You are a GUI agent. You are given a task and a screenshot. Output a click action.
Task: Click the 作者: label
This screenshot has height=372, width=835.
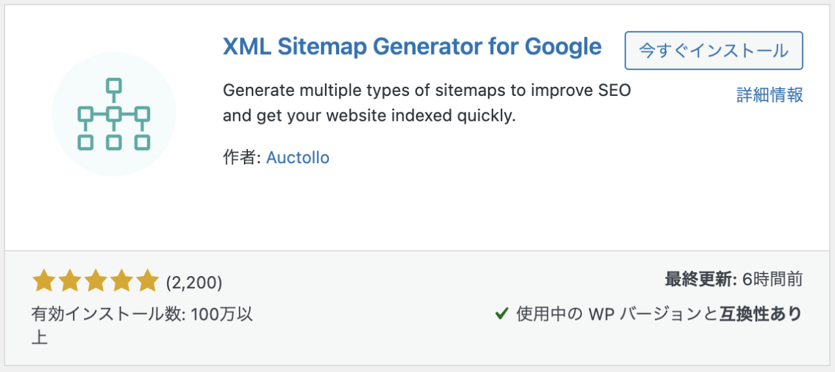242,157
